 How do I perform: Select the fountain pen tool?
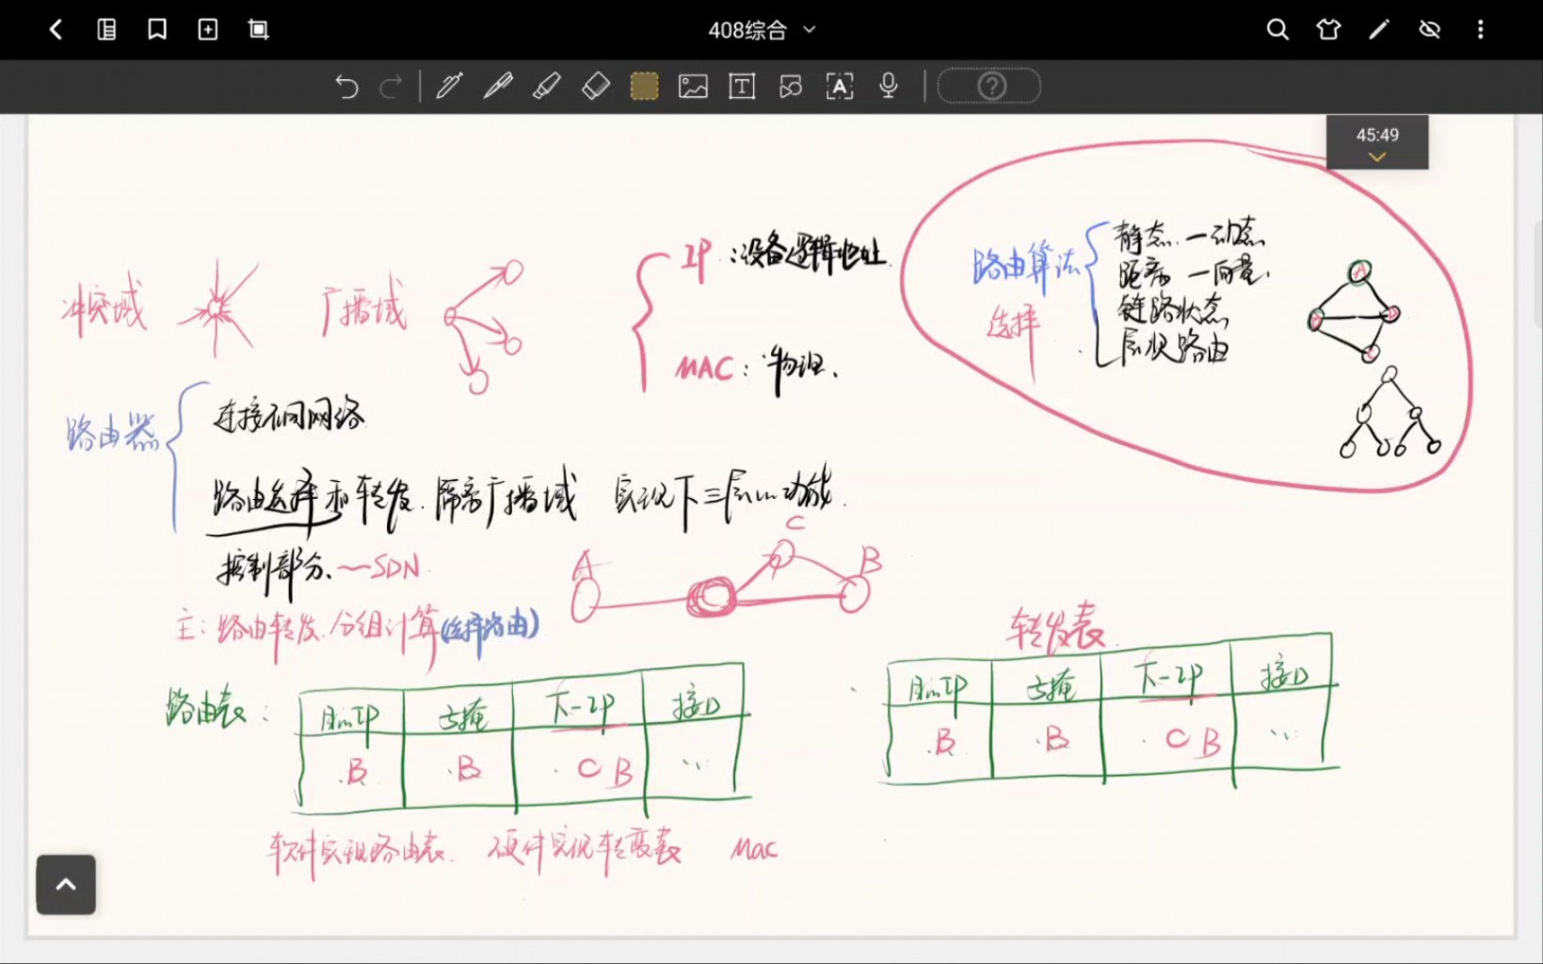(449, 87)
